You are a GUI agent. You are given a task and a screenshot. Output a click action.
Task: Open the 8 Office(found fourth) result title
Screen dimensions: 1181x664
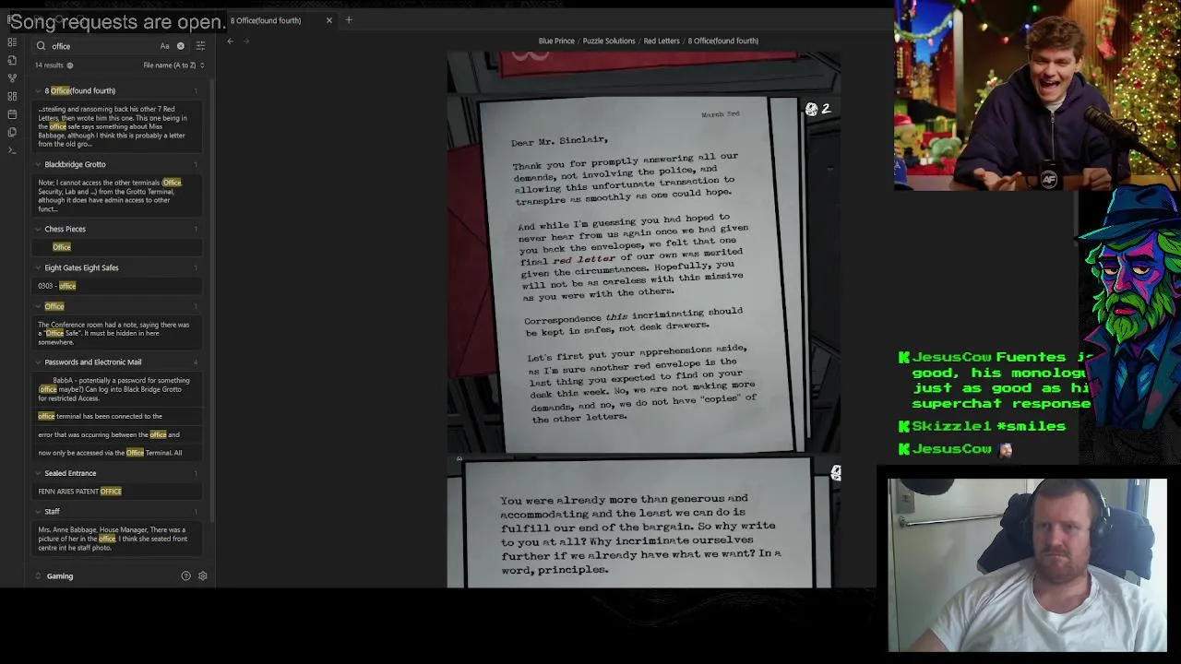pos(80,91)
